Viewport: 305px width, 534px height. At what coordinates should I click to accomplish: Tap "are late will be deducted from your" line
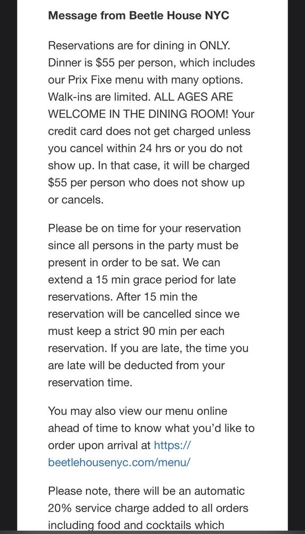137,365
